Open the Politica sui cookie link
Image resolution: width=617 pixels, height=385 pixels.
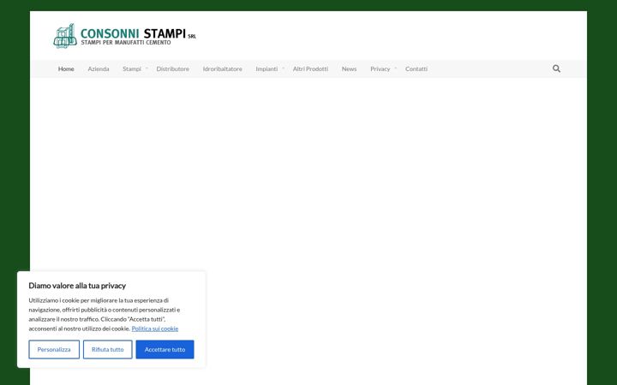pos(154,329)
